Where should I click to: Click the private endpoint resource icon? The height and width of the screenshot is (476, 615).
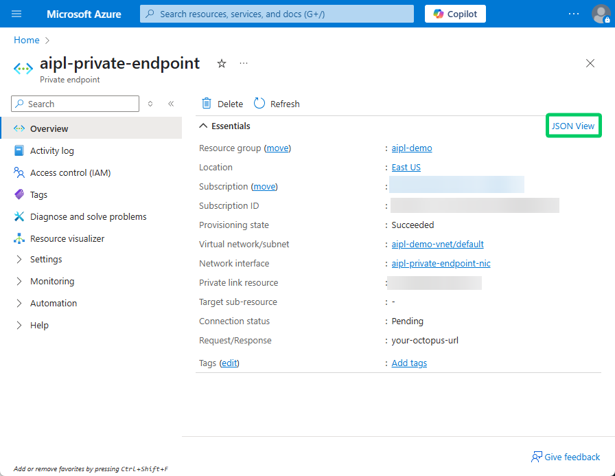point(23,69)
